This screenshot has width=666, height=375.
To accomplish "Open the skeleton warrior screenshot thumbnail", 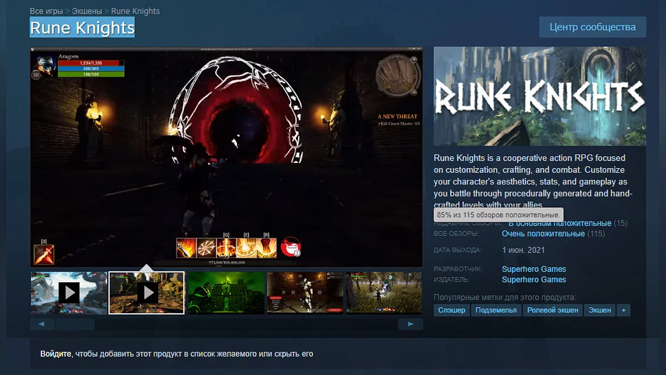I will click(x=305, y=292).
